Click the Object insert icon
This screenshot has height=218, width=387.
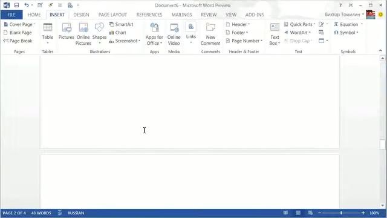tap(321, 41)
